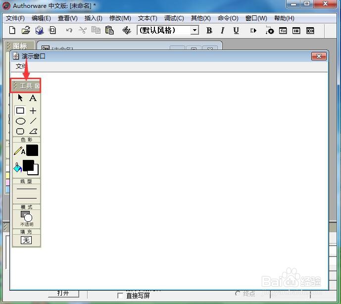Open the 其他(X) menu

tap(201, 18)
